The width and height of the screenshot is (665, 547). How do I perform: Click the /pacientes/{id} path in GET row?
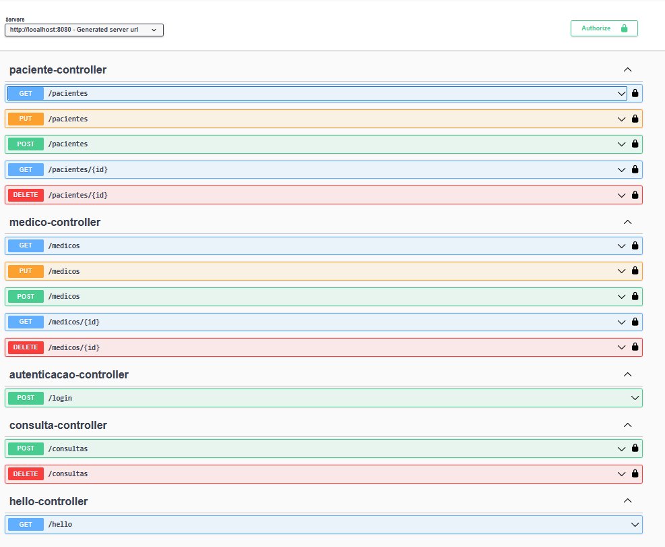(x=78, y=169)
